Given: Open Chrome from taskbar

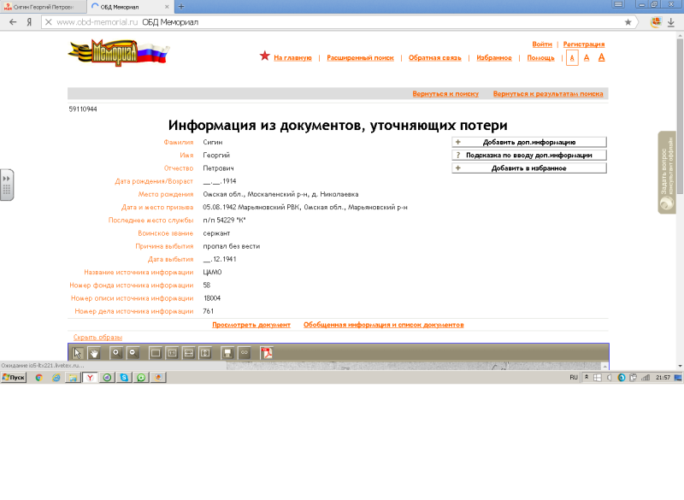Looking at the screenshot, I should (38, 378).
